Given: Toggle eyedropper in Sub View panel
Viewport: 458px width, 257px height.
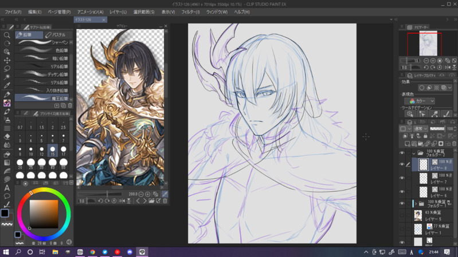Looking at the screenshot, I should pyautogui.click(x=165, y=194).
